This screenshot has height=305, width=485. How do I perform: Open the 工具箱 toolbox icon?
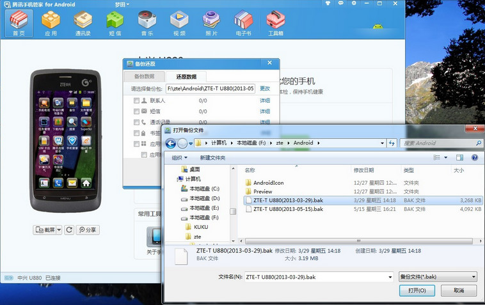click(276, 24)
